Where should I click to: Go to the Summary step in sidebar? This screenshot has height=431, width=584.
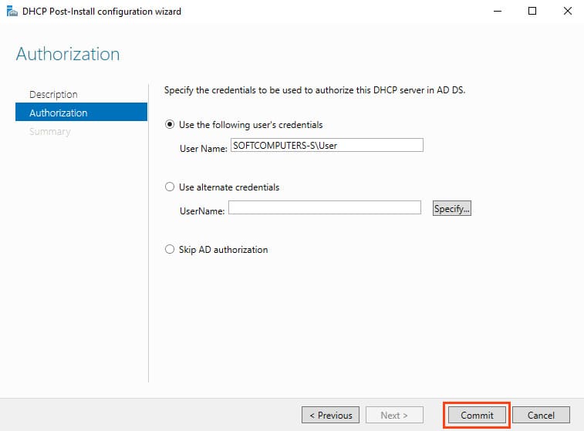pyautogui.click(x=49, y=131)
